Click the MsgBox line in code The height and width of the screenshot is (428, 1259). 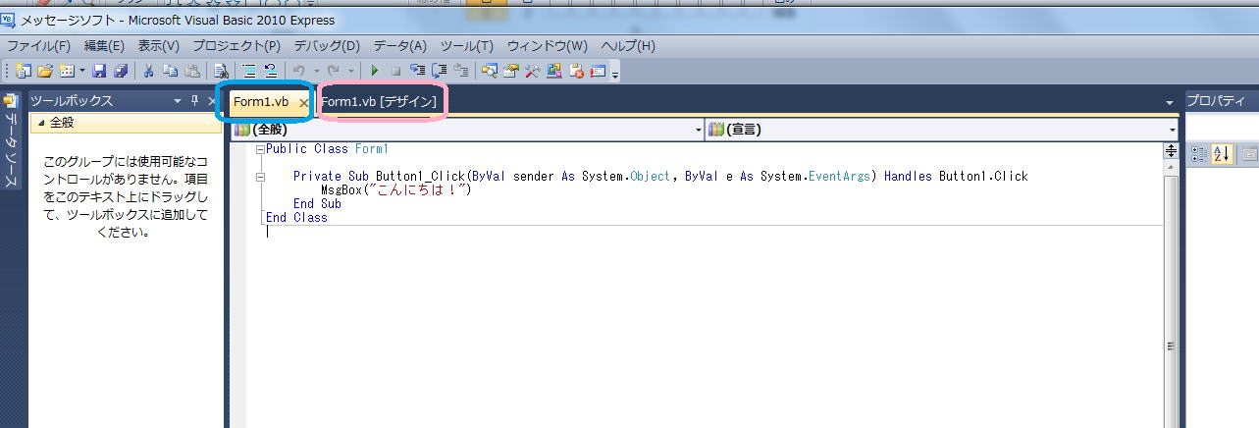tap(396, 190)
